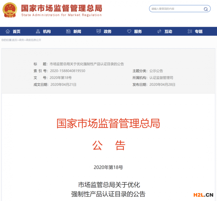Viewport: 217px width, 201px height.
Task: Select the department value 认证监督管理司
Action: 161,78
